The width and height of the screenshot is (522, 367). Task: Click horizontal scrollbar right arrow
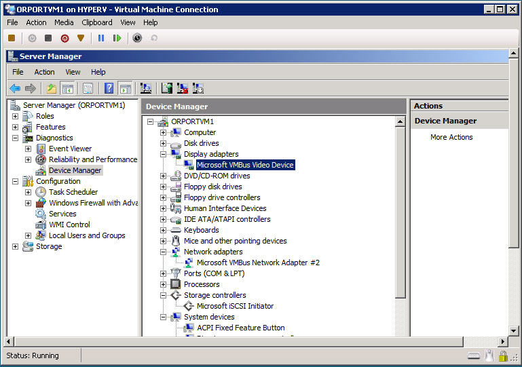pos(503,342)
